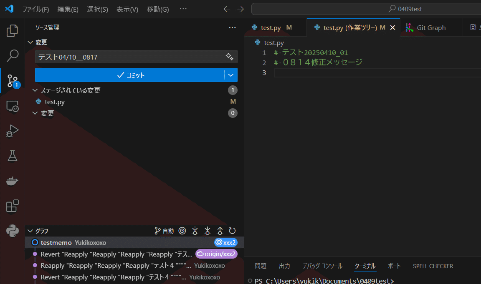Image resolution: width=481 pixels, height=284 pixels.
Task: Refresh the Git graph
Action: [x=232, y=231]
